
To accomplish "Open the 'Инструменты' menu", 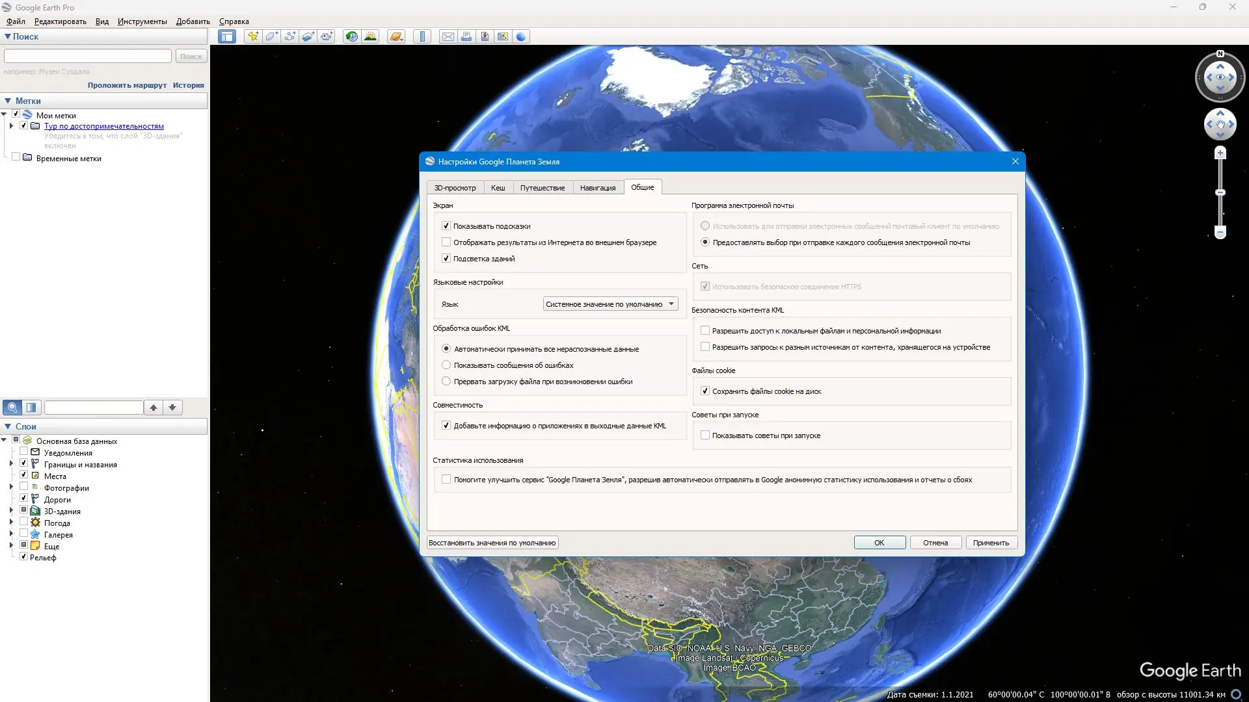I will (x=142, y=21).
